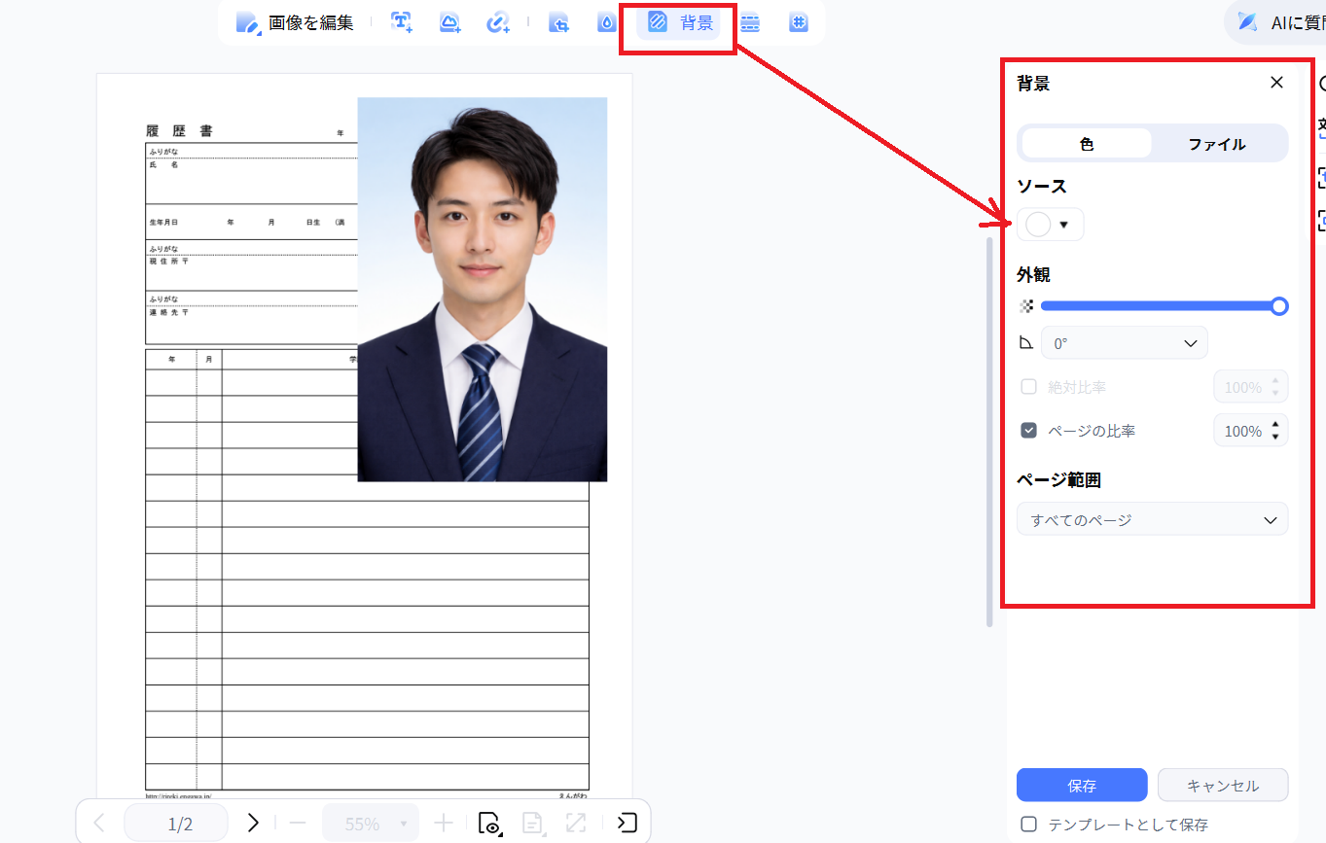Viewport: 1326px width, 843px height.
Task: Check テンプレートとして保存 checkbox
Action: pyautogui.click(x=1028, y=825)
